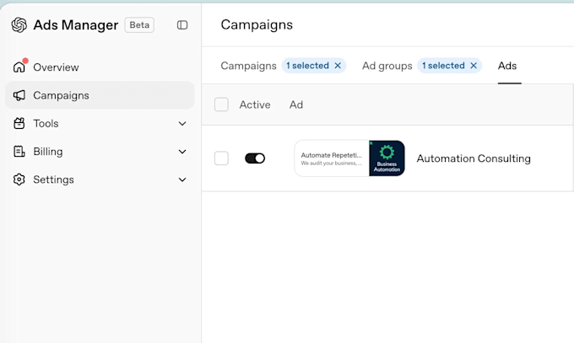Expand the Settings menu chevron
The image size is (574, 343).
(182, 180)
